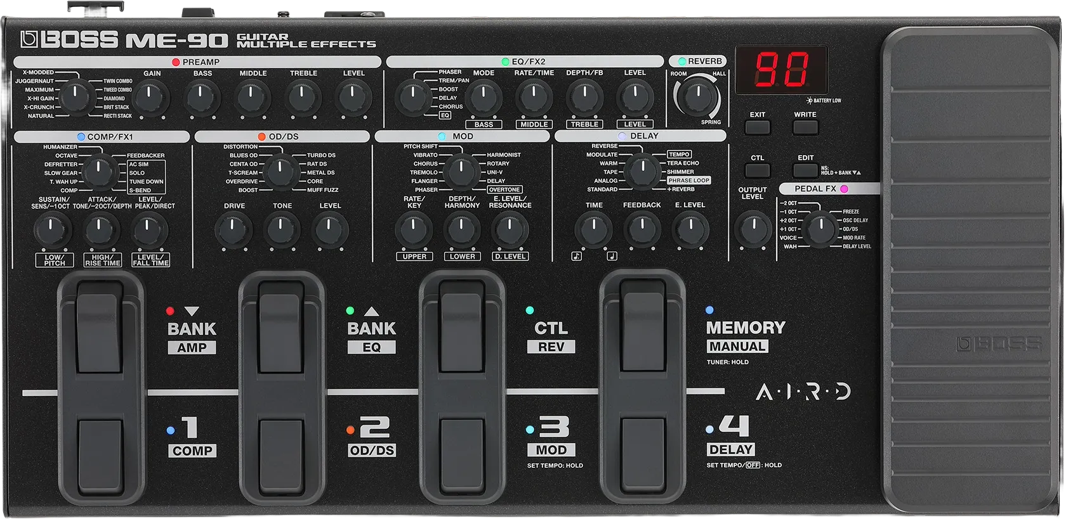Click the DELAY TIME knob
1066x519 pixels.
(593, 229)
